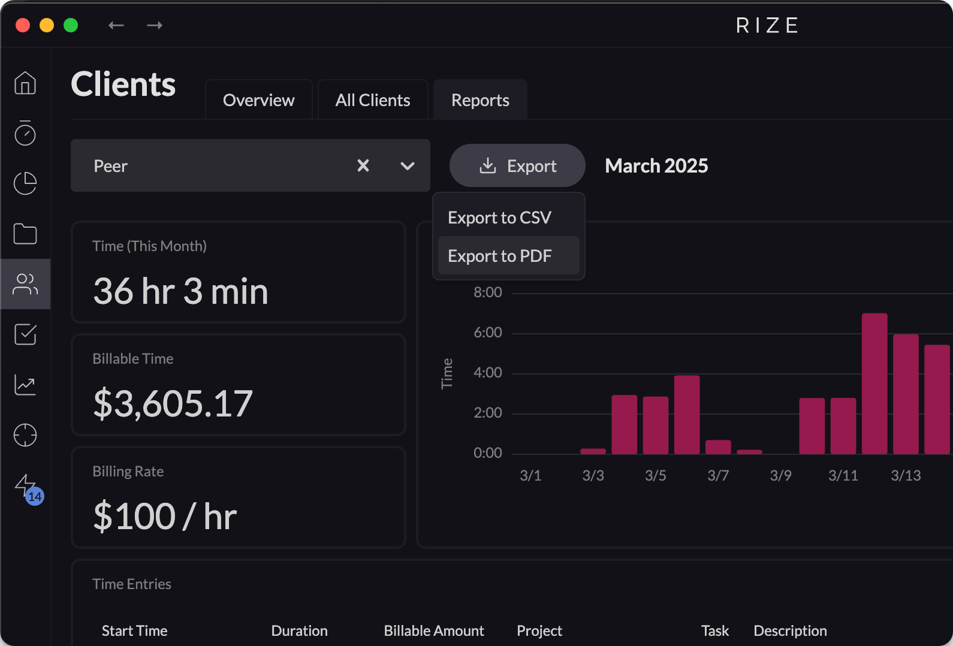Click the tallest chart bar at 3/12
The width and height of the screenshot is (953, 646).
coord(874,384)
